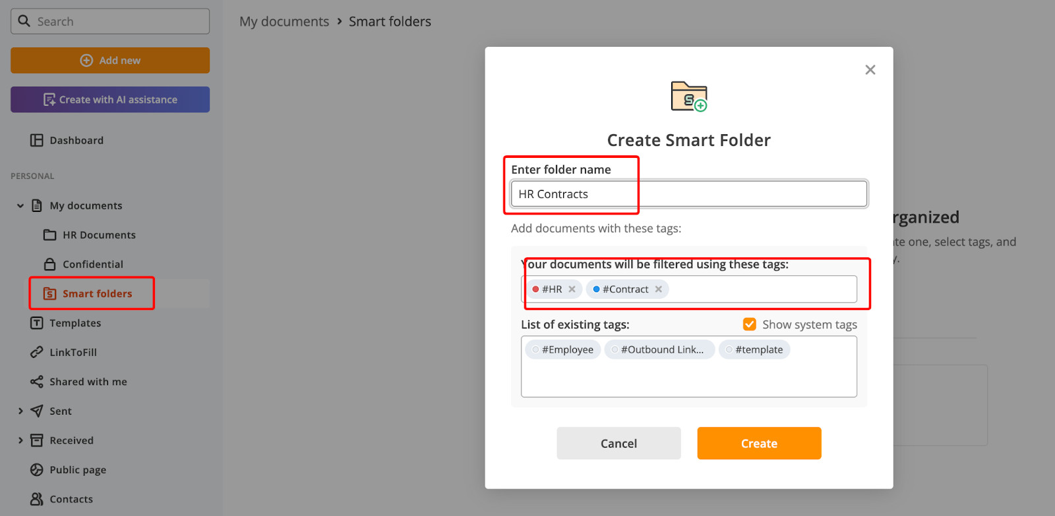
Task: Open Create with AI assistance
Action: pyautogui.click(x=110, y=99)
